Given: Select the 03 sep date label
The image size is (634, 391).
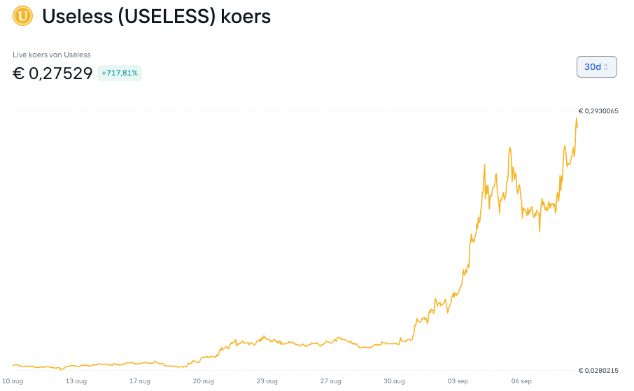Looking at the screenshot, I should (x=458, y=381).
